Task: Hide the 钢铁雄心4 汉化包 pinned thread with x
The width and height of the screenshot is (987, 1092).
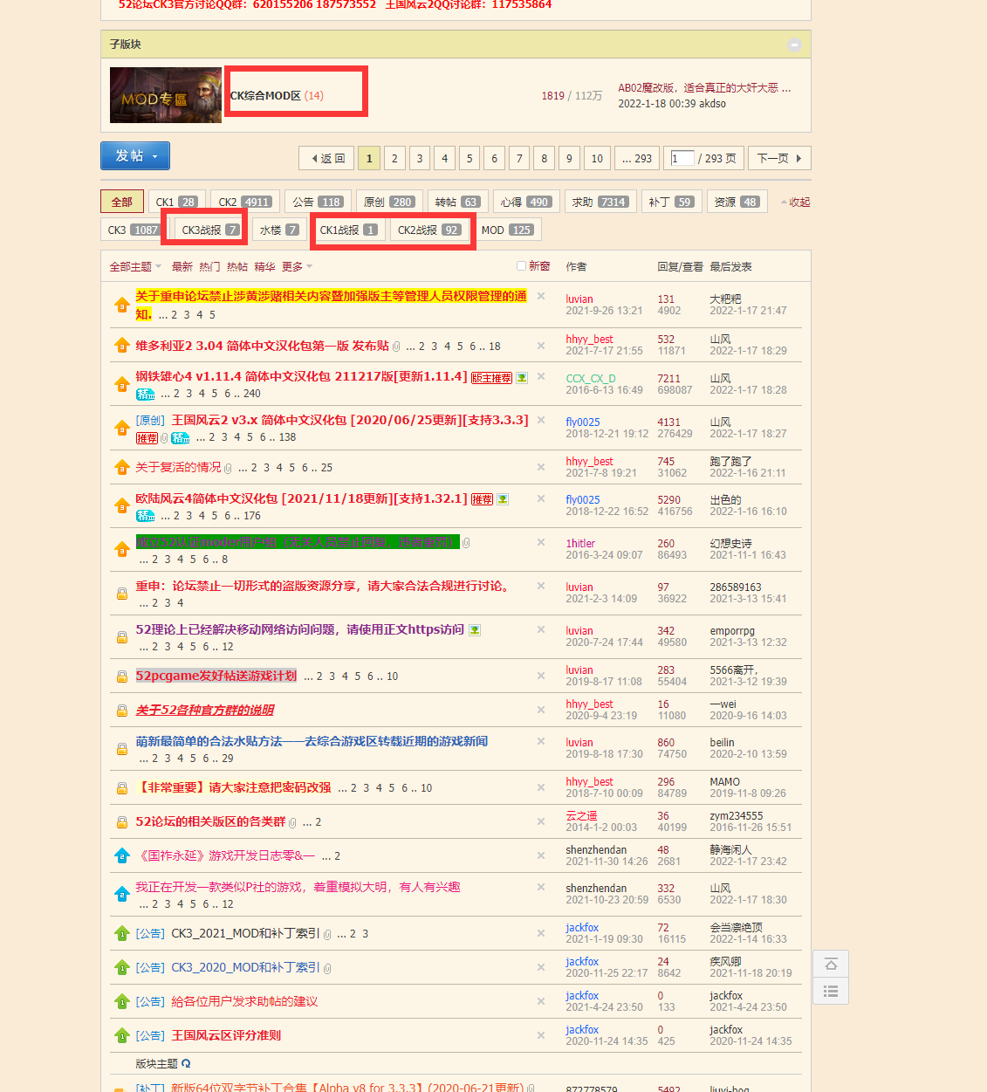Action: point(541,377)
